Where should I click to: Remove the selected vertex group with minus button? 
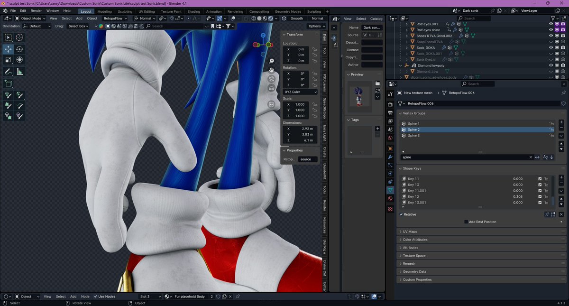[561, 128]
